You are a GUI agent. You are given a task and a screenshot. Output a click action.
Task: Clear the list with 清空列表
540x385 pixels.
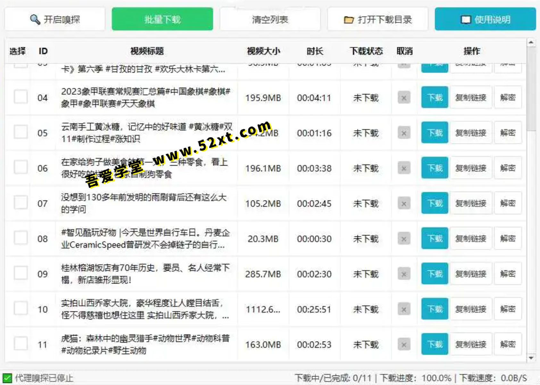point(270,20)
